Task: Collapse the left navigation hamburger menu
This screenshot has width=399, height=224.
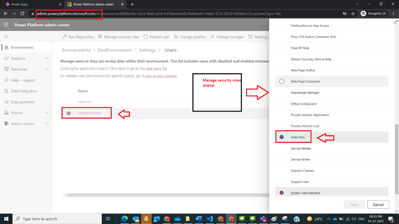Action: tap(7, 37)
